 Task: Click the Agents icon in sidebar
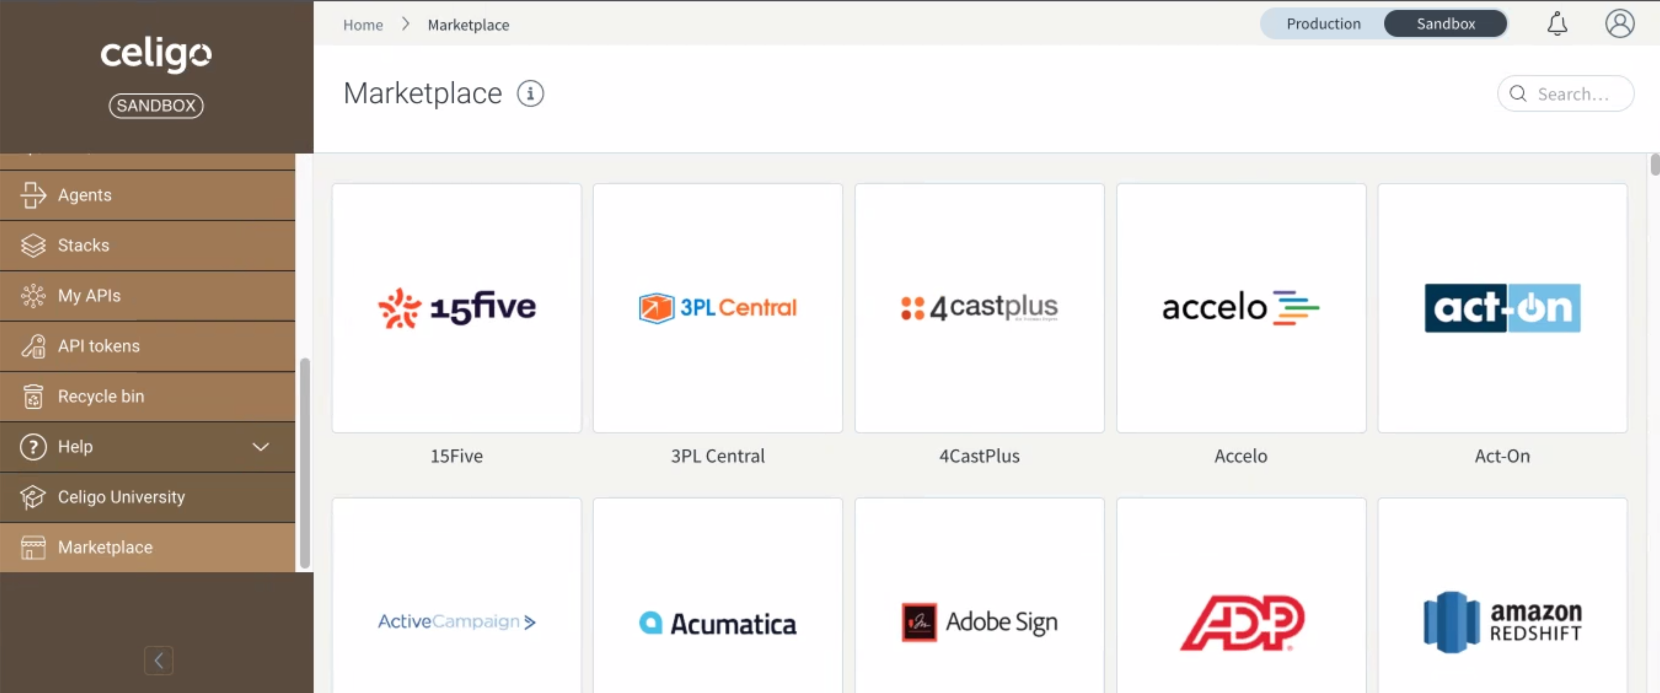33,195
